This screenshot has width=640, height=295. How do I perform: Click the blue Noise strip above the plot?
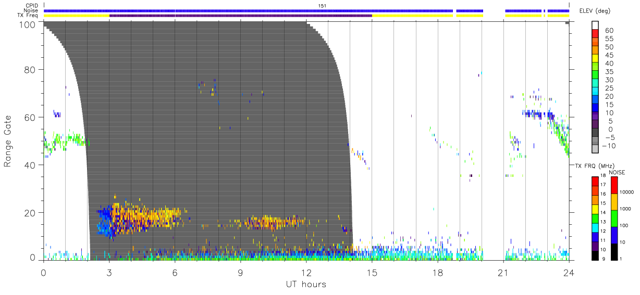[x=248, y=10]
